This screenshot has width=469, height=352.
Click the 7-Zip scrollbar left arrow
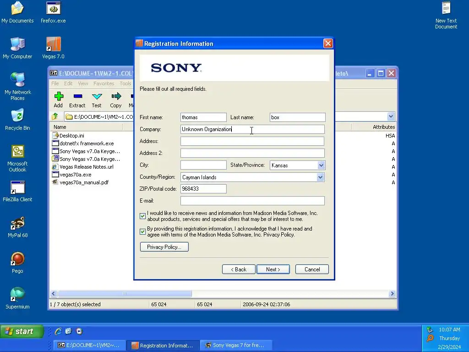pos(54,294)
